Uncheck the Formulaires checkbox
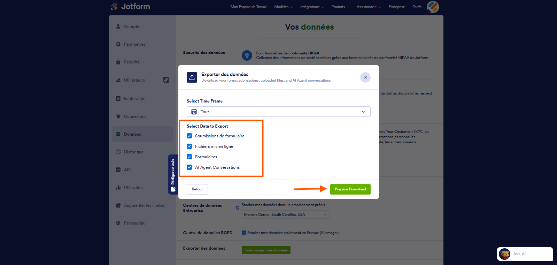Screen dimensions: 557x265 coord(189,157)
